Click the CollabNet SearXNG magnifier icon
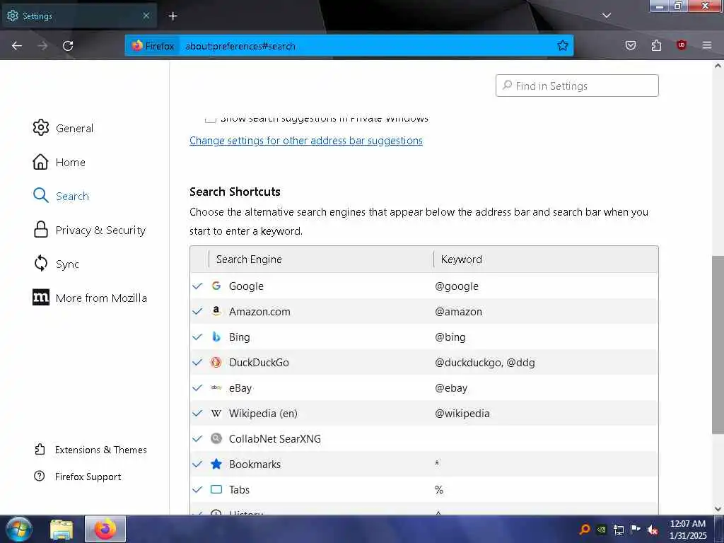 click(216, 438)
